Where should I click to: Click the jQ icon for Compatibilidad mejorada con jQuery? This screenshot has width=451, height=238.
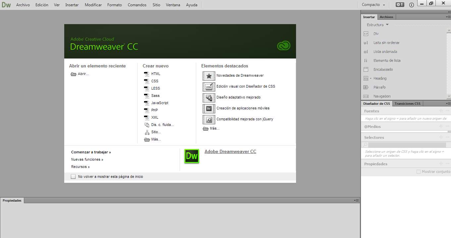209,119
